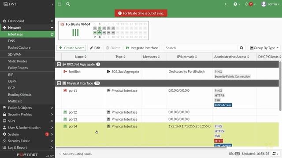The height and width of the screenshot is (158, 282).
Task: Open the Group By Type dropdown
Action: point(264,48)
